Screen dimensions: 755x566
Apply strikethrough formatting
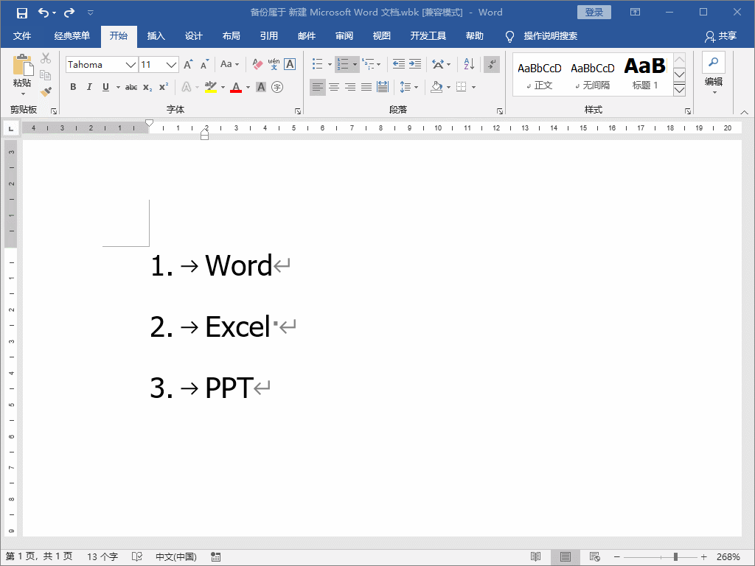(131, 87)
